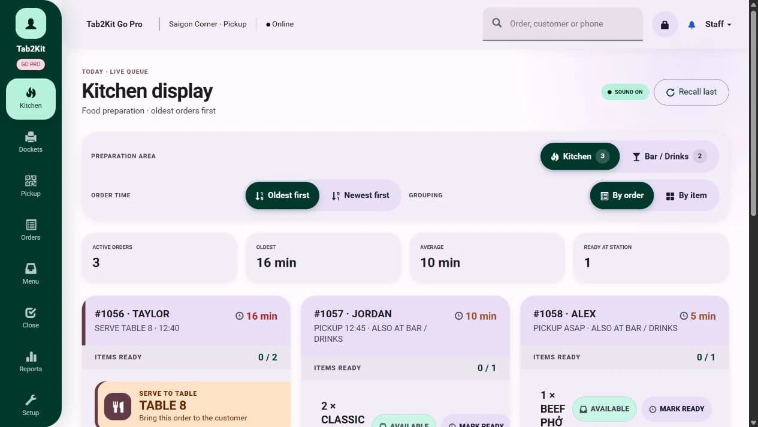This screenshot has height=427, width=758.
Task: Click Saigon Corner · Pickup location
Action: (x=208, y=24)
